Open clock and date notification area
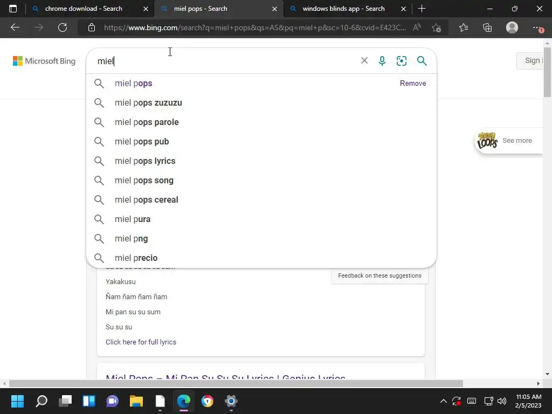The width and height of the screenshot is (552, 414). tap(528, 401)
